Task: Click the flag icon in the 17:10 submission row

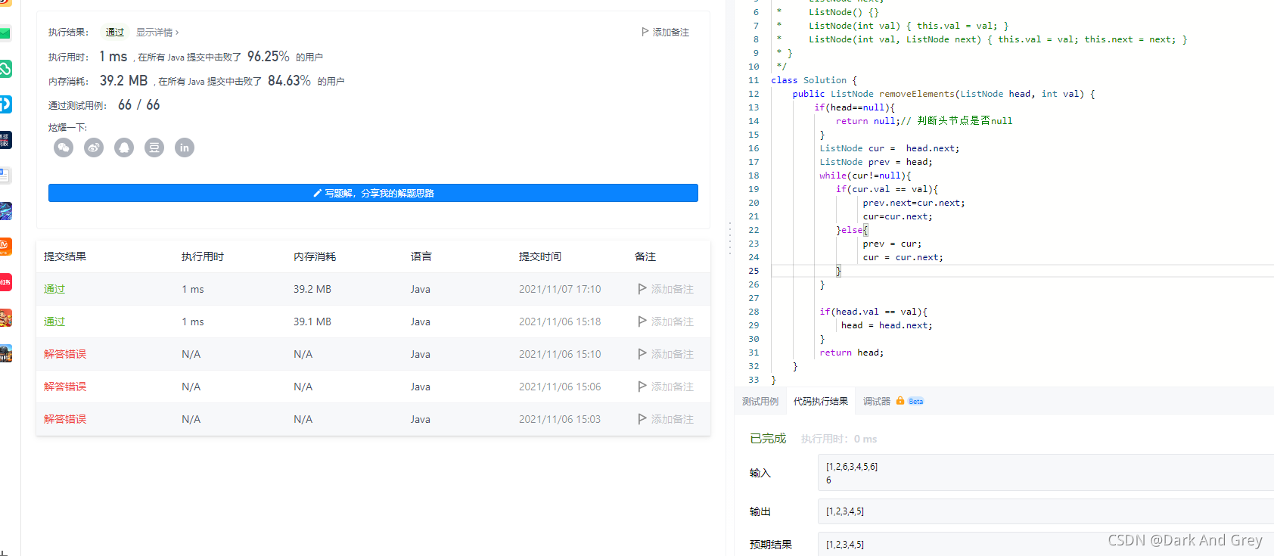Action: click(642, 289)
